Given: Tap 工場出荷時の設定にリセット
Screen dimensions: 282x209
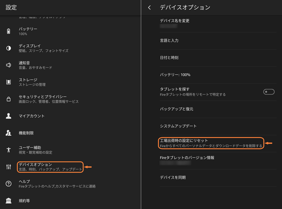Looking at the screenshot, I should pyautogui.click(x=218, y=143).
